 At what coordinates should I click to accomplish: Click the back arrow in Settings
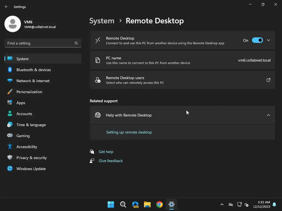point(7,7)
